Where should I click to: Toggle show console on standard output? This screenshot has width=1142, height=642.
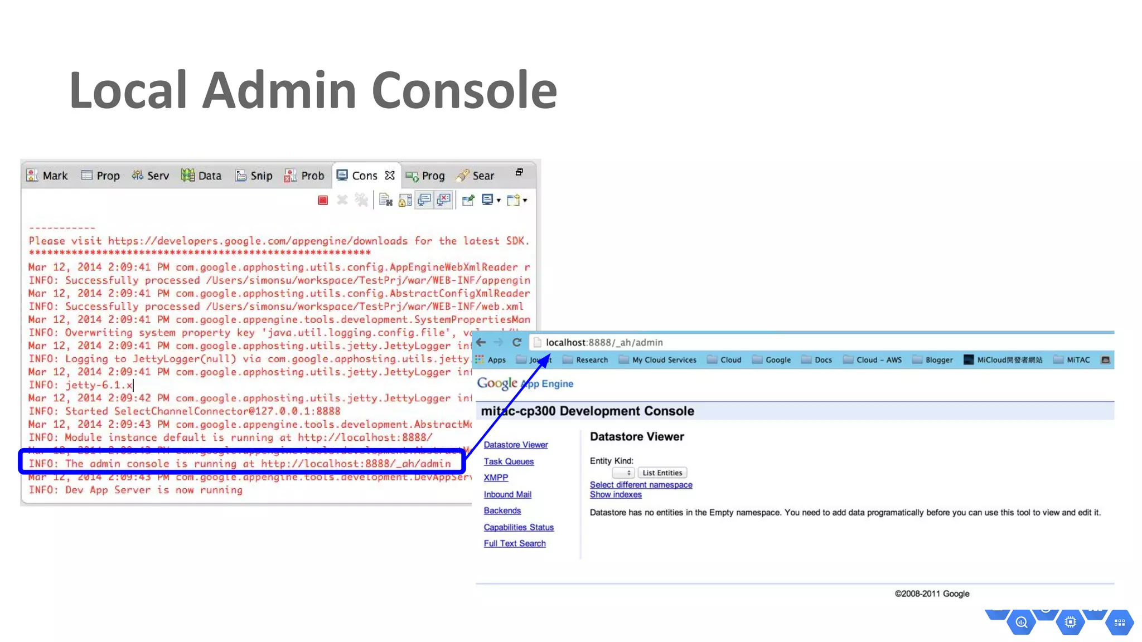(424, 200)
